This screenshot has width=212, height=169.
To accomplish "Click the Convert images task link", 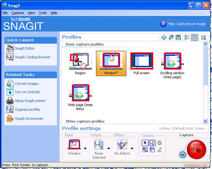I will (27, 84).
